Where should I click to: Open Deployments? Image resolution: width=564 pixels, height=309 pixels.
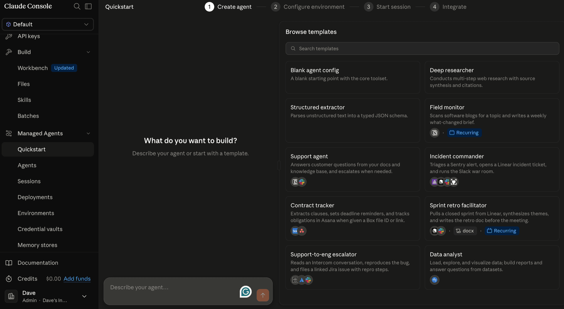pos(35,197)
